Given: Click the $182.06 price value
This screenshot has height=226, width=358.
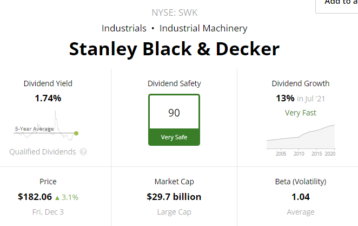Looking at the screenshot, I should 35,197.
